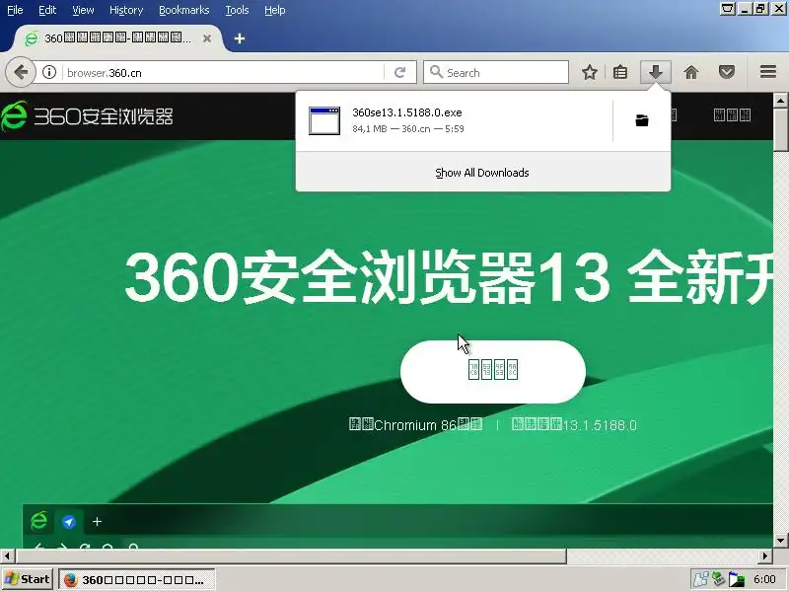Viewport: 789px width, 592px height.
Task: Click the blue navigation icon in preview
Action: point(69,522)
